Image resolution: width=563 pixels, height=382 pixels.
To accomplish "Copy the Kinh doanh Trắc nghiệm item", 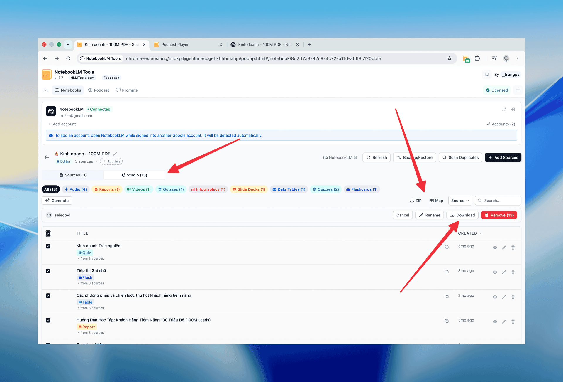I will click(447, 247).
